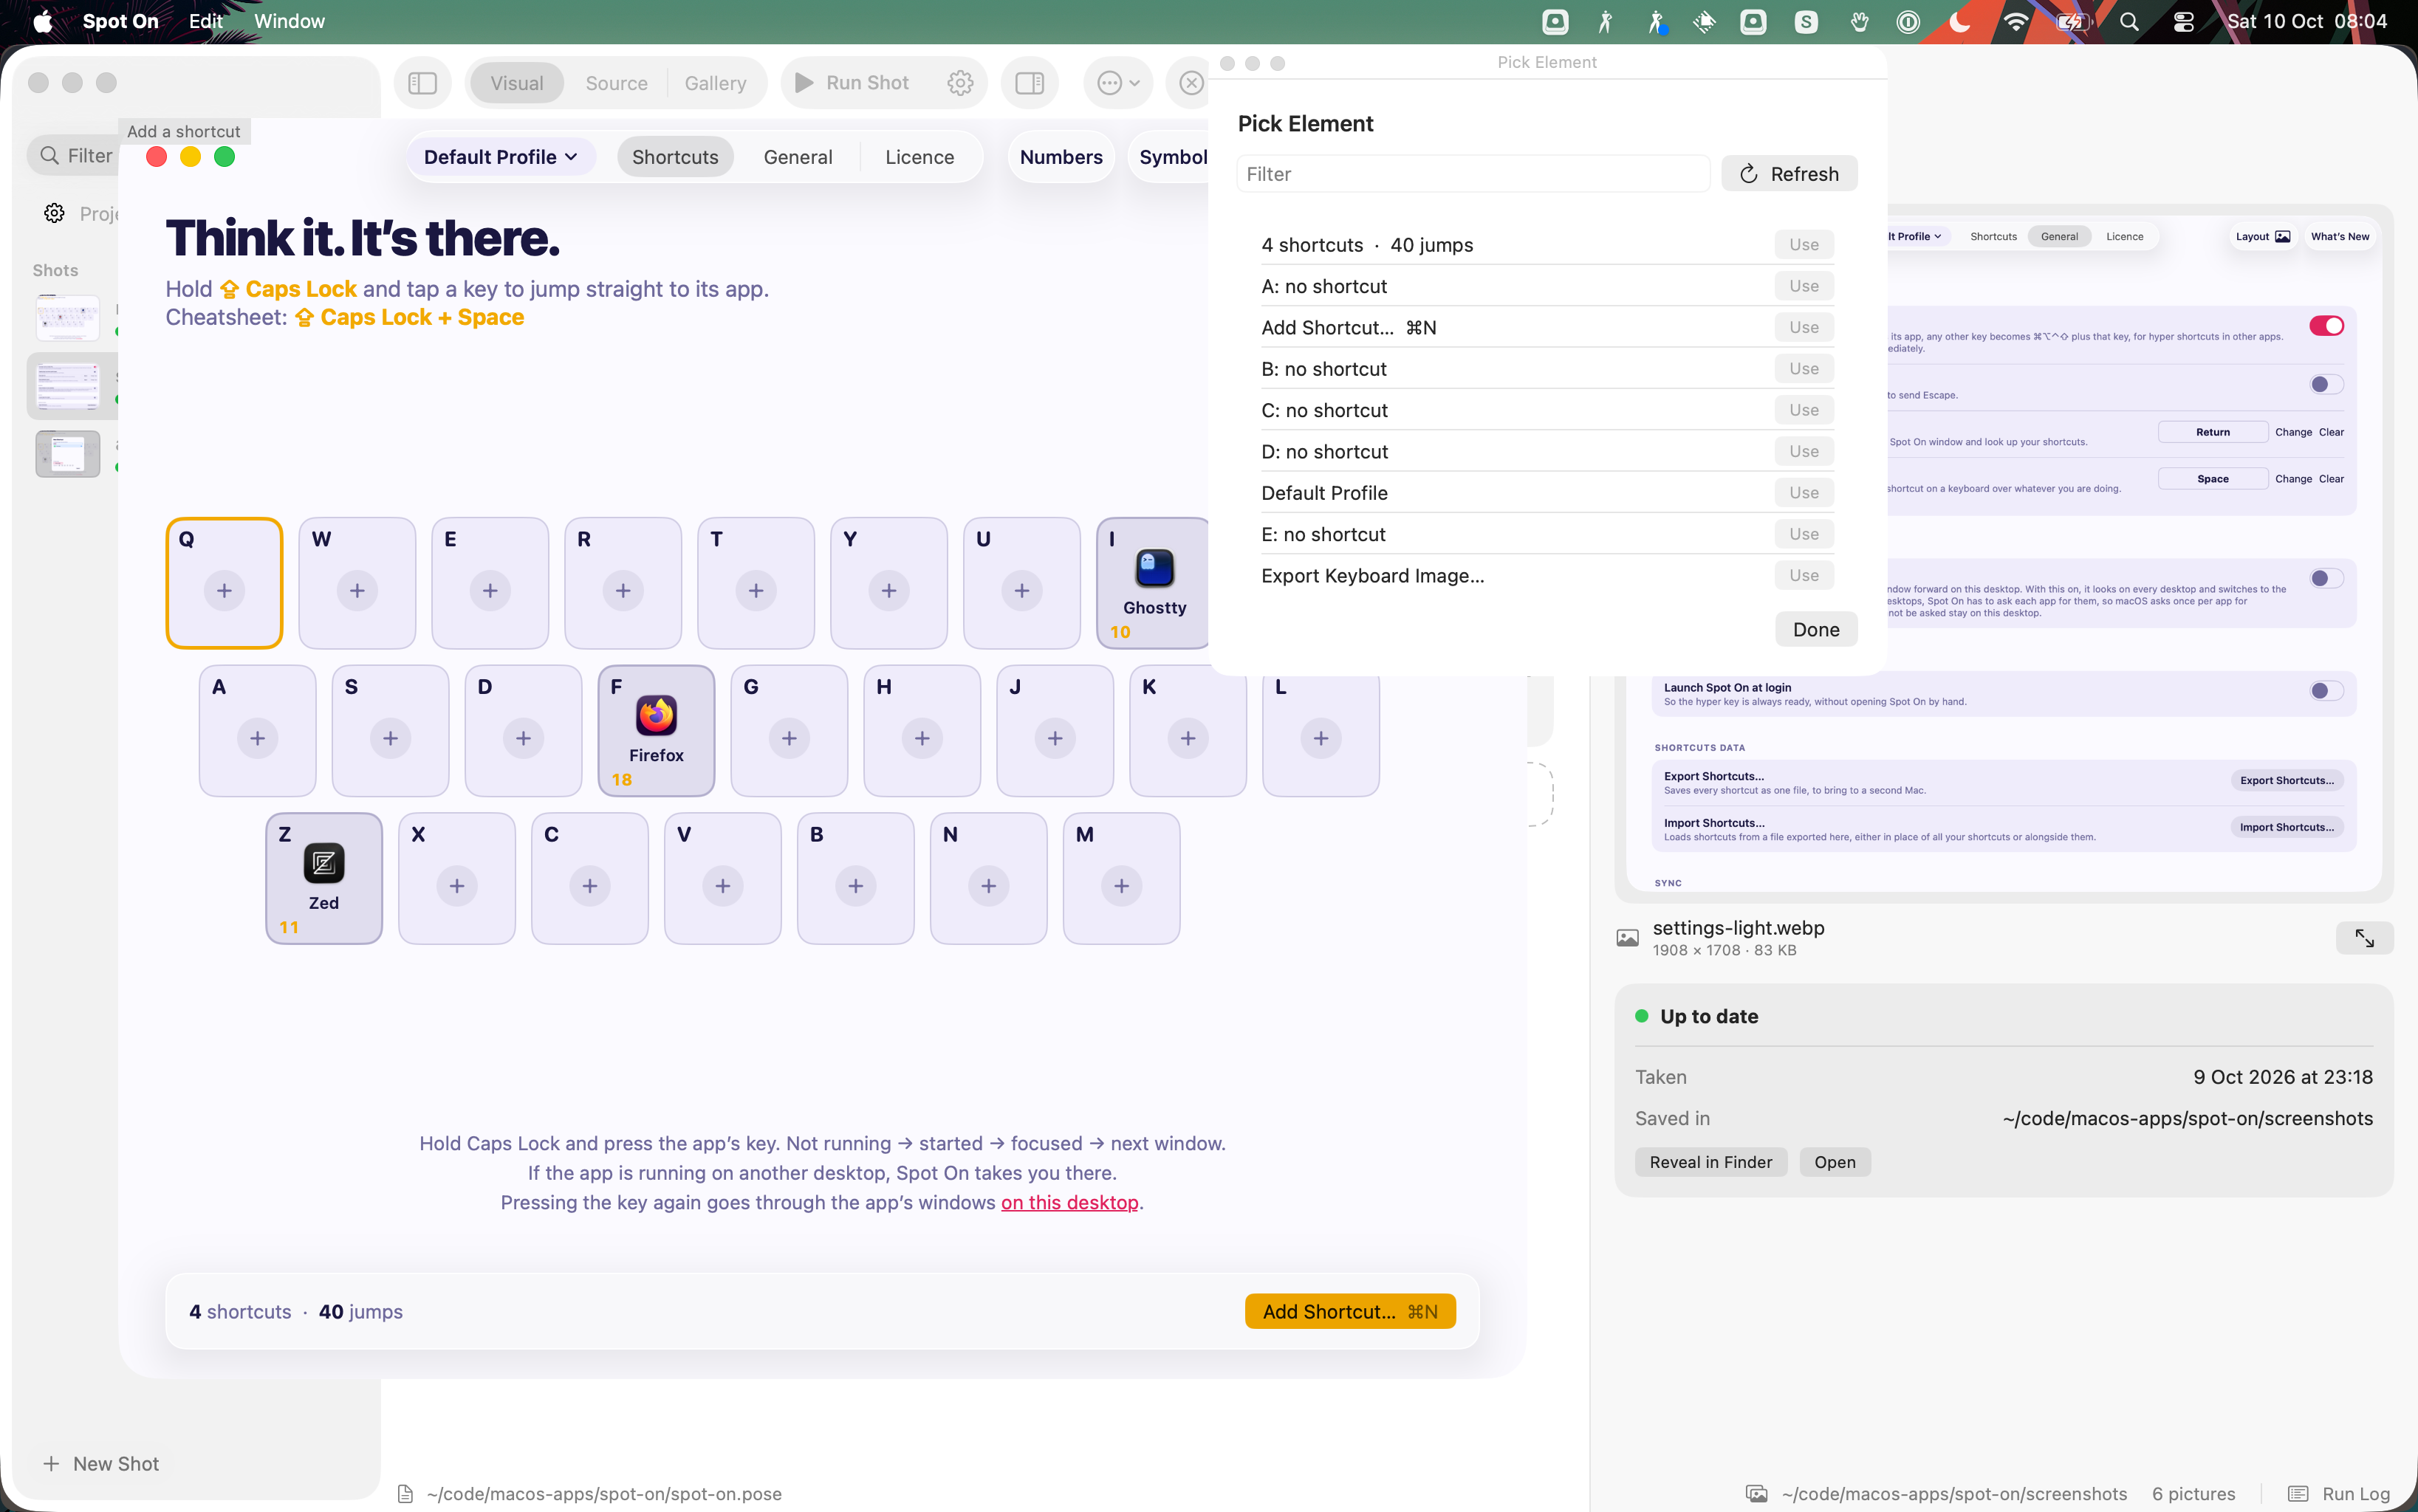Click the settings-light.webp file name

(1738, 928)
